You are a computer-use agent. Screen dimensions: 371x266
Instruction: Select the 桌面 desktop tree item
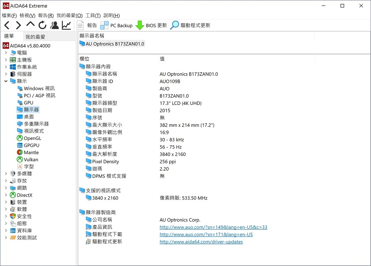pos(25,117)
